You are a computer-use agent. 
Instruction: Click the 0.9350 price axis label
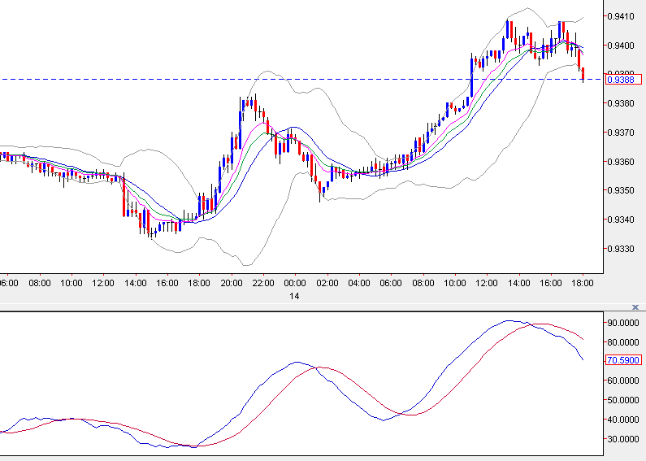coord(621,190)
